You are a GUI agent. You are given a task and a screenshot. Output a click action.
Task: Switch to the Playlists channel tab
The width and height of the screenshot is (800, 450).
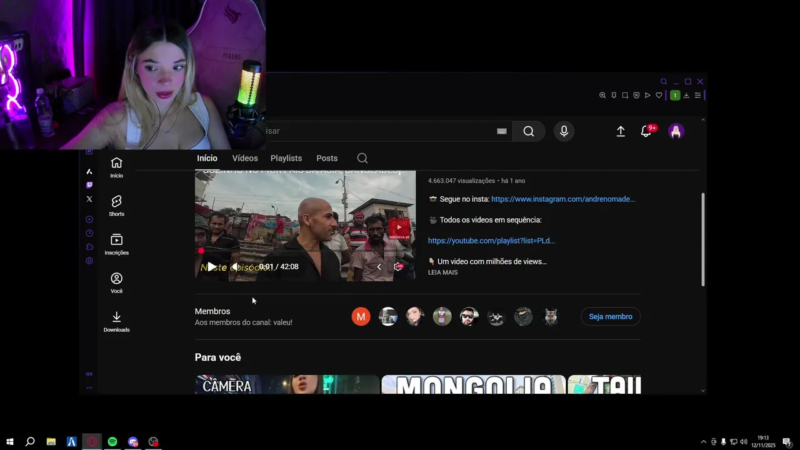tap(286, 158)
